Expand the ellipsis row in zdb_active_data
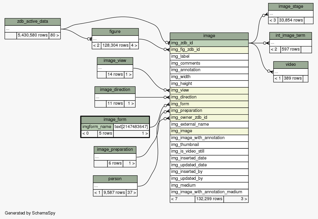 pyautogui.click(x=33, y=29)
